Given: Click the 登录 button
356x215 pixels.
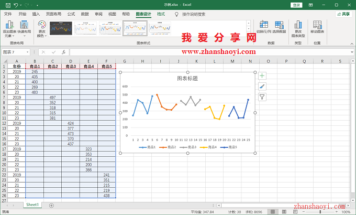Looking at the screenshot, I should [296, 5].
